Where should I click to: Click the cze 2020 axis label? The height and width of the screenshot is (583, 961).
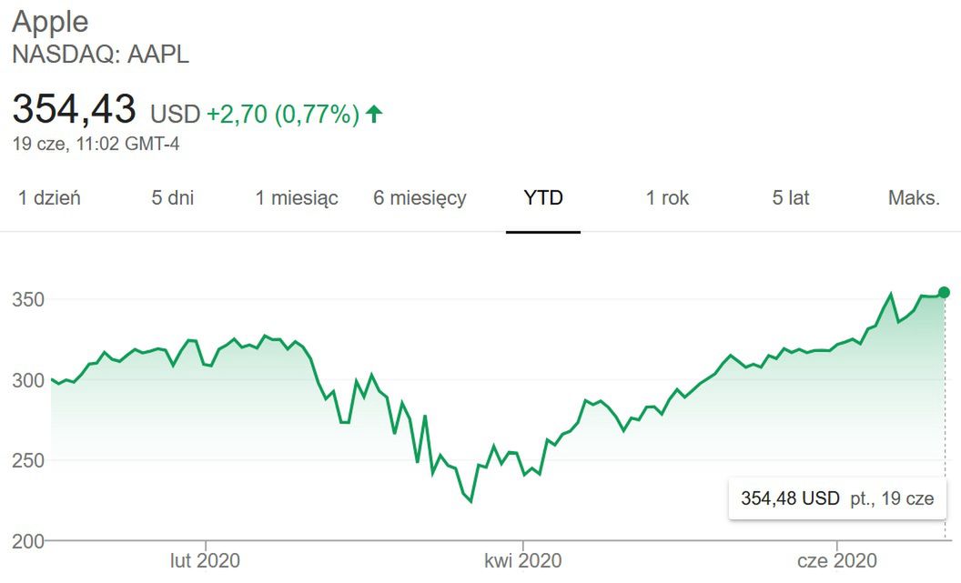point(837,560)
